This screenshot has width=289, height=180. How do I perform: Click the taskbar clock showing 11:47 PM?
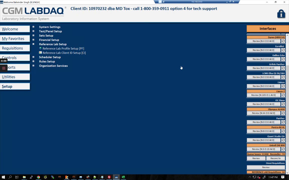tap(273, 177)
